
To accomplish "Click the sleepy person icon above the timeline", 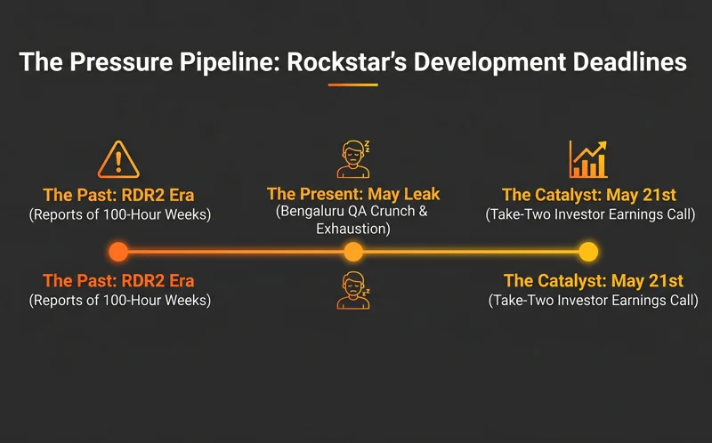I will click(x=353, y=159).
